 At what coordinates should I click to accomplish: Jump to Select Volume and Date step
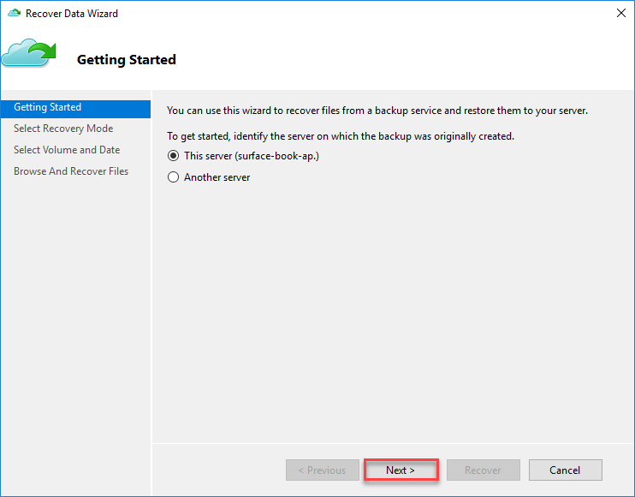coord(67,150)
